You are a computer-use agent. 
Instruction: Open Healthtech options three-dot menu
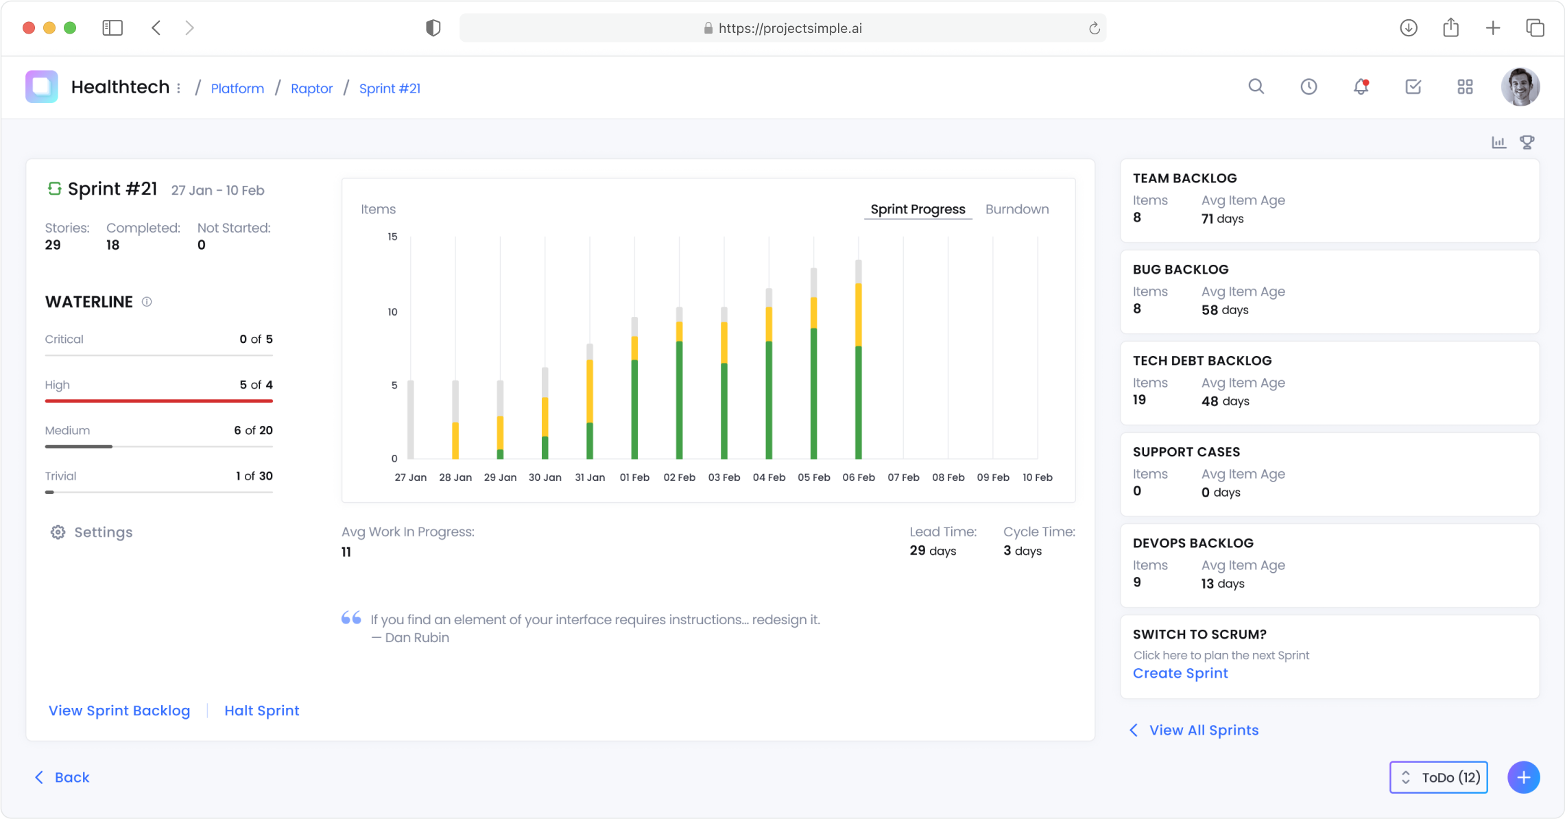(179, 88)
